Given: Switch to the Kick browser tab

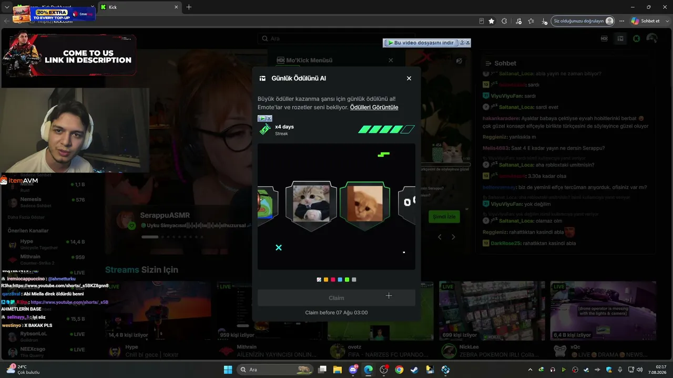Looking at the screenshot, I should click(139, 7).
